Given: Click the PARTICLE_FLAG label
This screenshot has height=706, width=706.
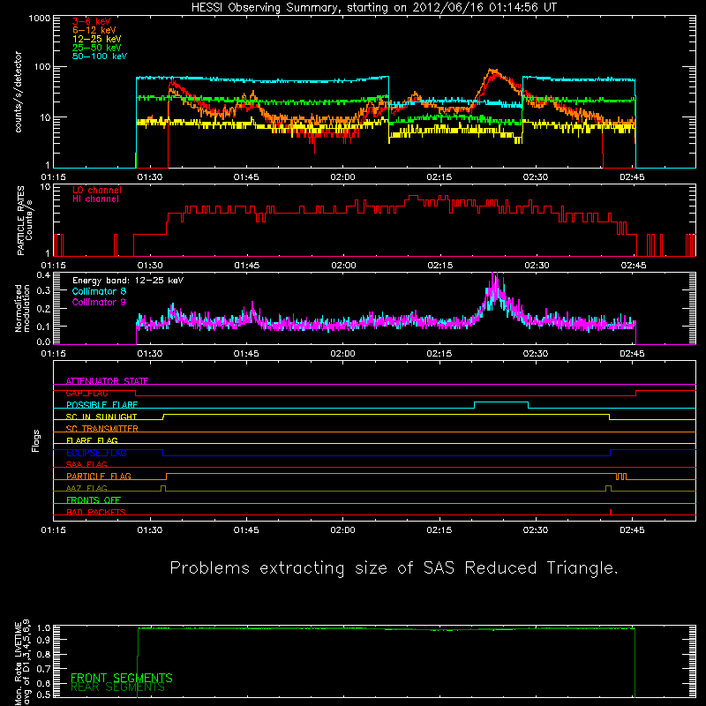Looking at the screenshot, I should coord(99,476).
